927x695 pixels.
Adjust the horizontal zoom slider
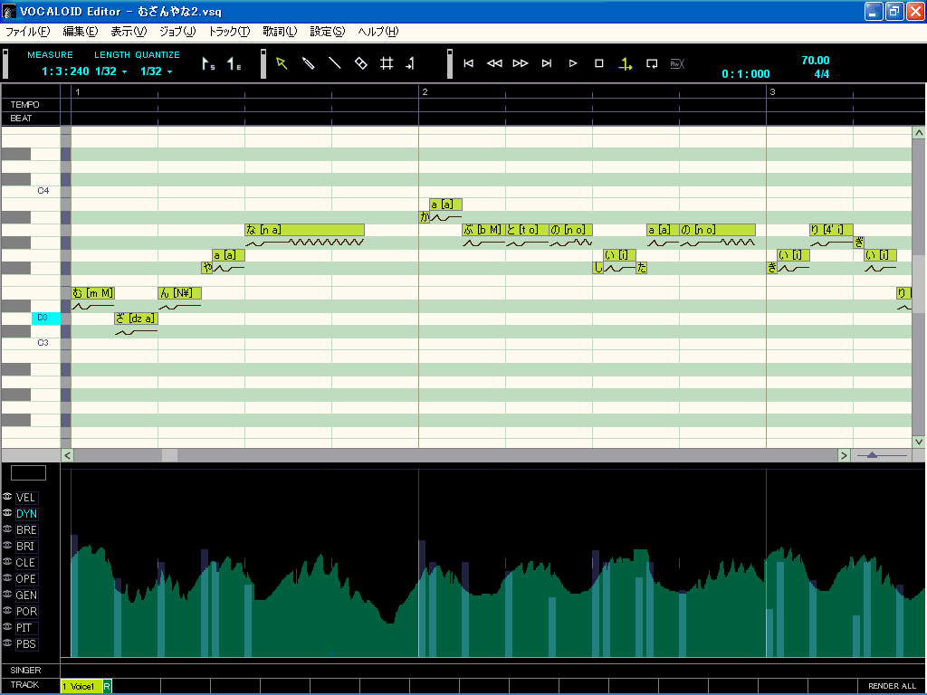872,455
